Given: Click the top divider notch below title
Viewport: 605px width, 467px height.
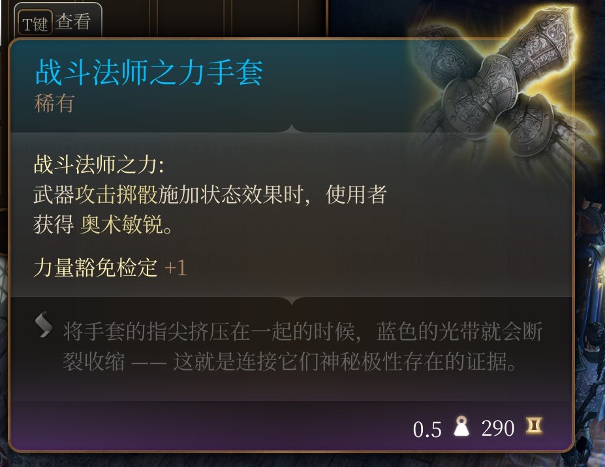Looking at the screenshot, I should pos(292,128).
